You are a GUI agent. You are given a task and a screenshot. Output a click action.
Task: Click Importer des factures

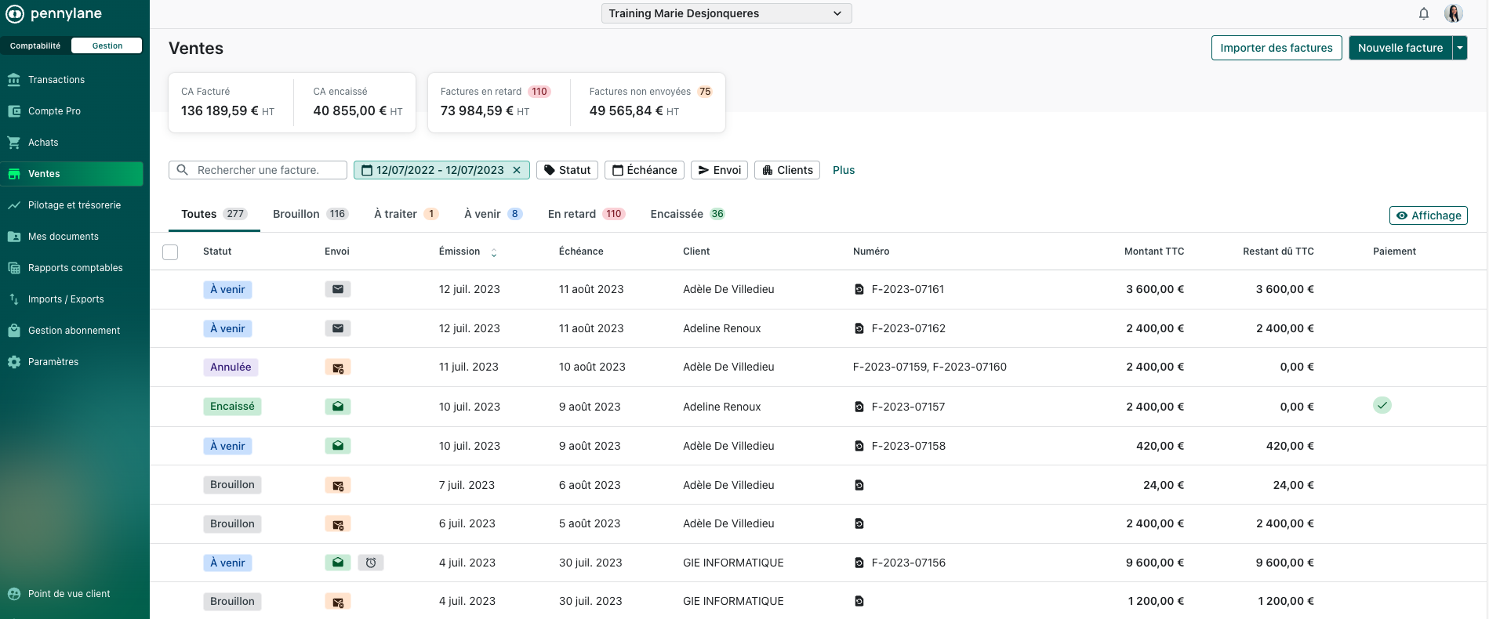[1277, 48]
